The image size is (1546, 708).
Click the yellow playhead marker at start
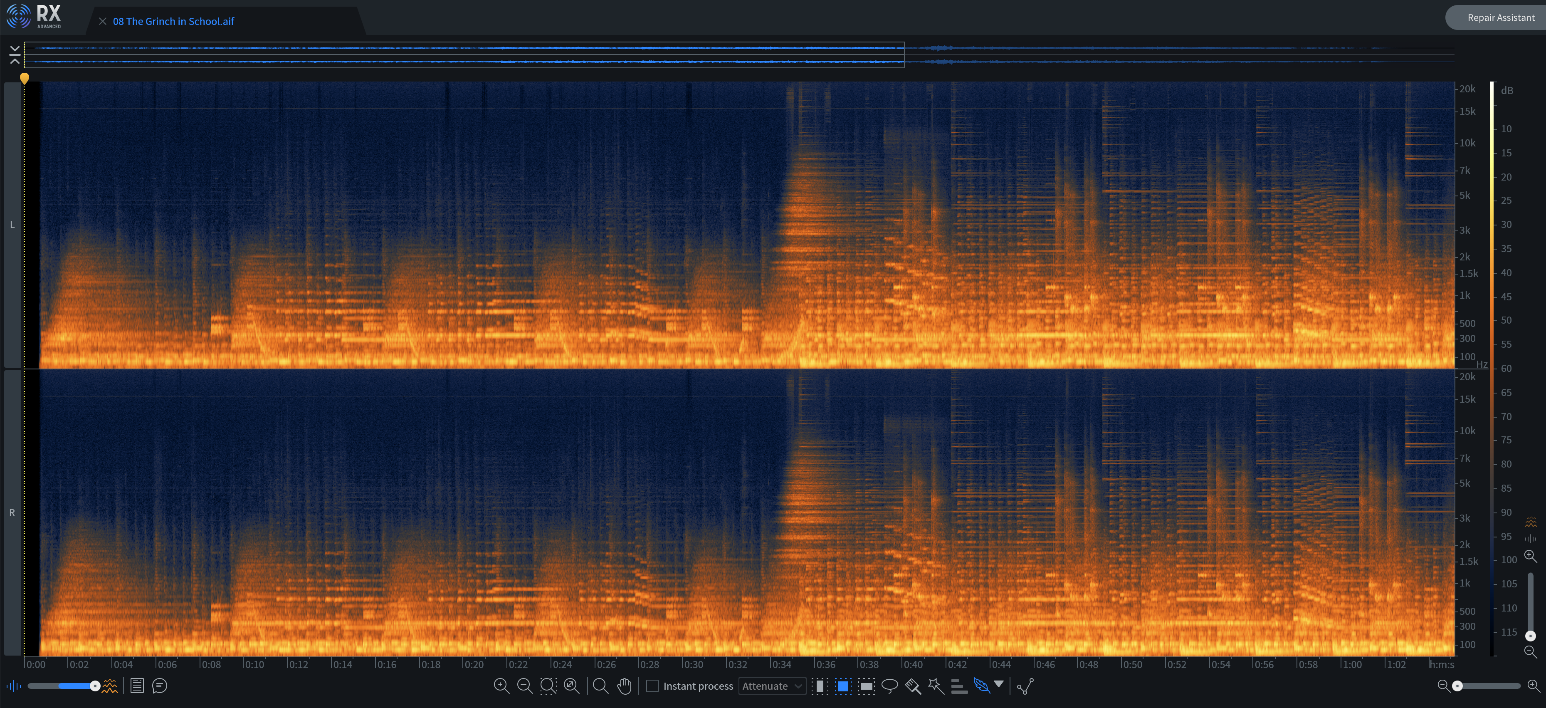tap(25, 78)
